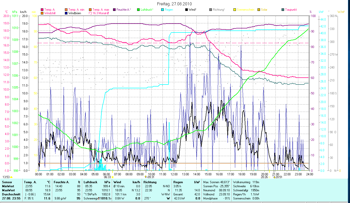Click the black Wind legend square
350x203 pixels.
click(x=187, y=10)
